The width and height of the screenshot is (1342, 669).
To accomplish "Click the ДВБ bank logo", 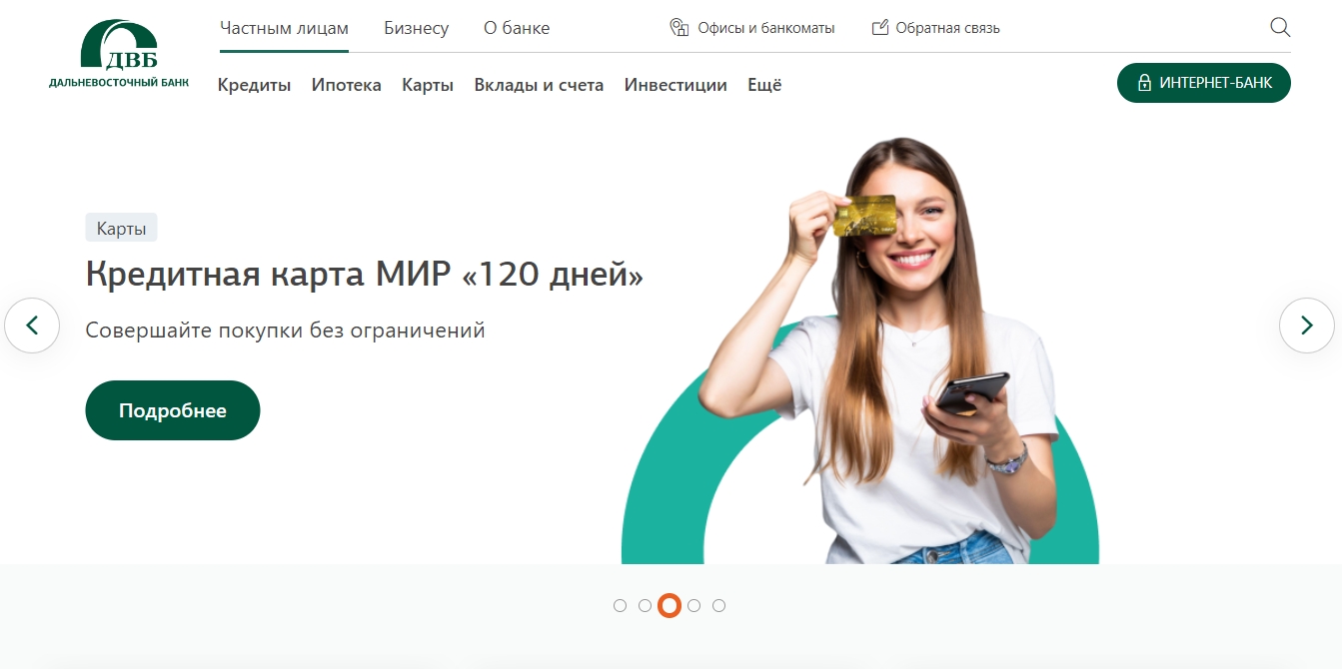I will point(119,55).
